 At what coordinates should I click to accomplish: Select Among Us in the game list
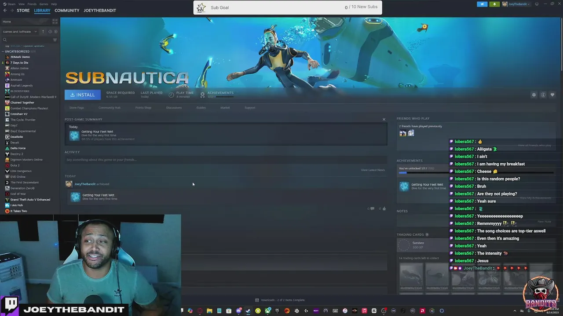(18, 74)
